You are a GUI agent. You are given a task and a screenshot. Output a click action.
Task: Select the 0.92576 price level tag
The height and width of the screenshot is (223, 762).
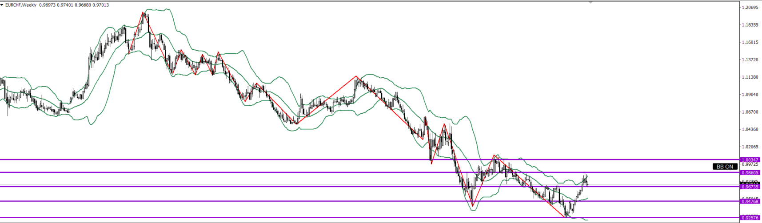tap(750, 218)
